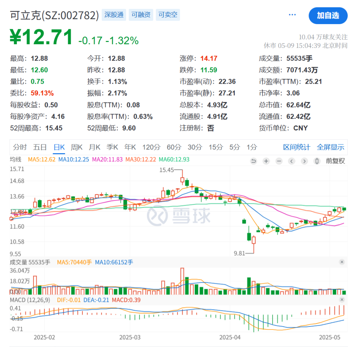Click the DIF:-0.01 MACD value
Viewport: 351px width, 347px height.
[69, 300]
